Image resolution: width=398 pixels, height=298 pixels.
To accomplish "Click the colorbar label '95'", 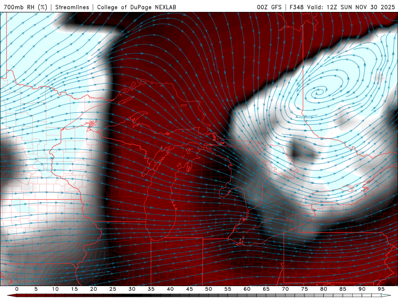I will click(381, 289).
